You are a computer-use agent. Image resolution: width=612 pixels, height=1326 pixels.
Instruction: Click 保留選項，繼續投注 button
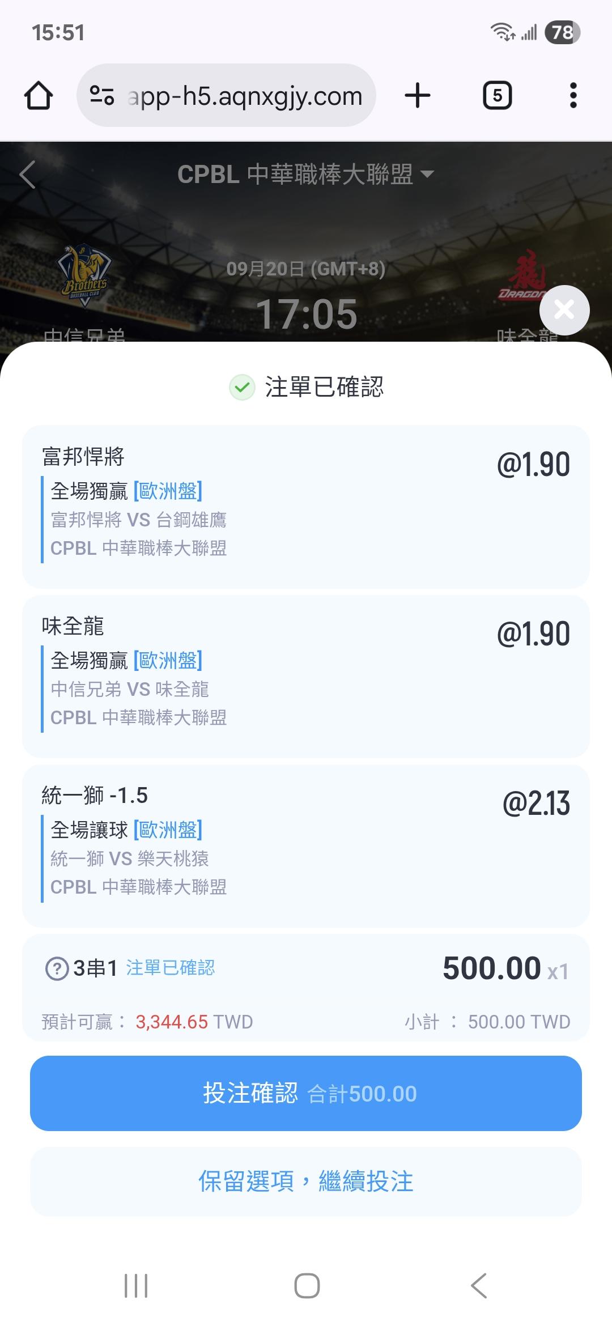pyautogui.click(x=306, y=1181)
